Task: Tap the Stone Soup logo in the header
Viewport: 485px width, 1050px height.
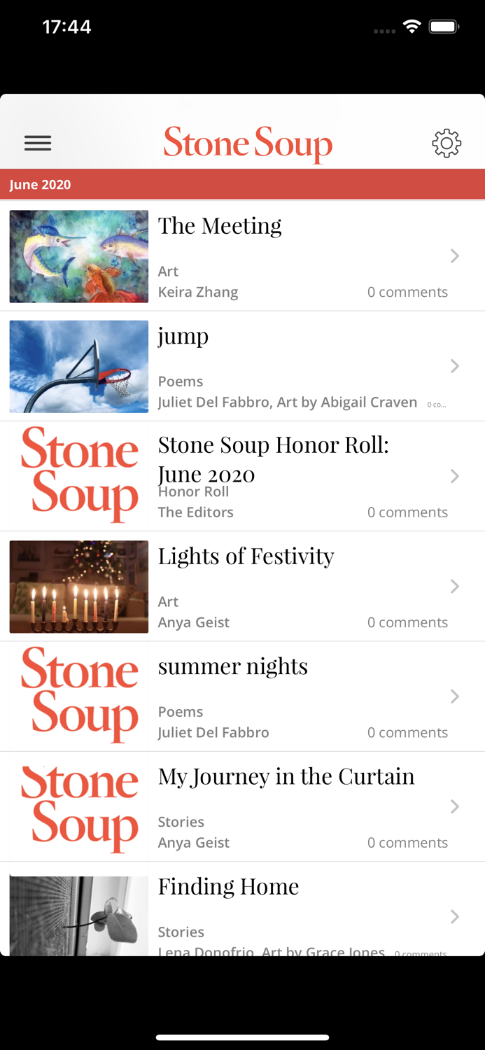Action: click(x=248, y=143)
